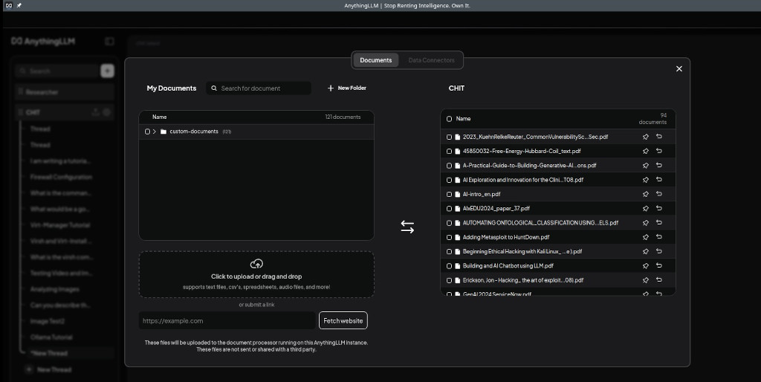Image resolution: width=761 pixels, height=382 pixels.
Task: Remove Erickson, Jon - Hacking document
Action: point(659,279)
